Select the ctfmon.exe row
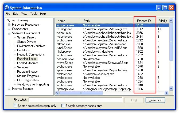Image resolution: width=179 pixels, height=113 pixels. [112, 44]
